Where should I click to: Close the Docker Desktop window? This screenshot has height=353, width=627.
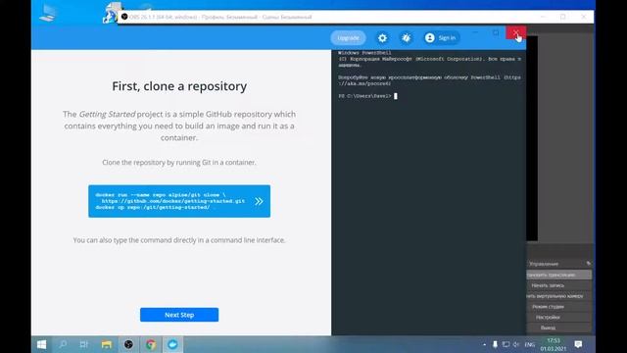click(516, 32)
